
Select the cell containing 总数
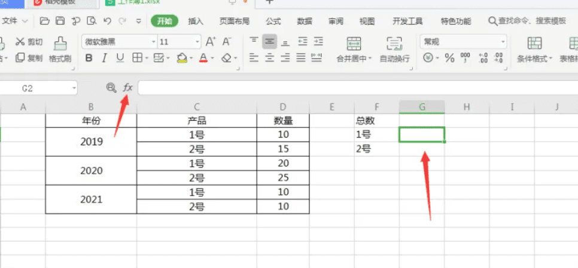point(377,120)
